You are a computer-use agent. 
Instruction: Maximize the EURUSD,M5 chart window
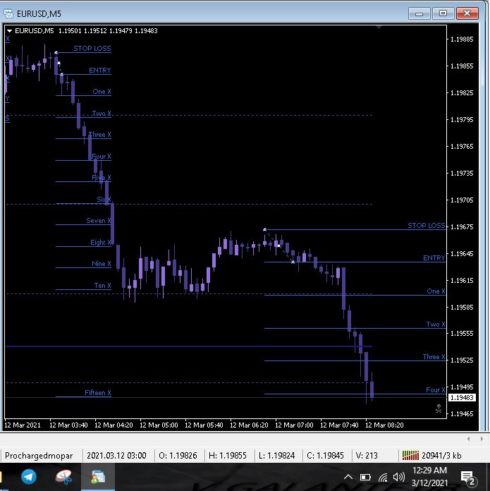443,13
